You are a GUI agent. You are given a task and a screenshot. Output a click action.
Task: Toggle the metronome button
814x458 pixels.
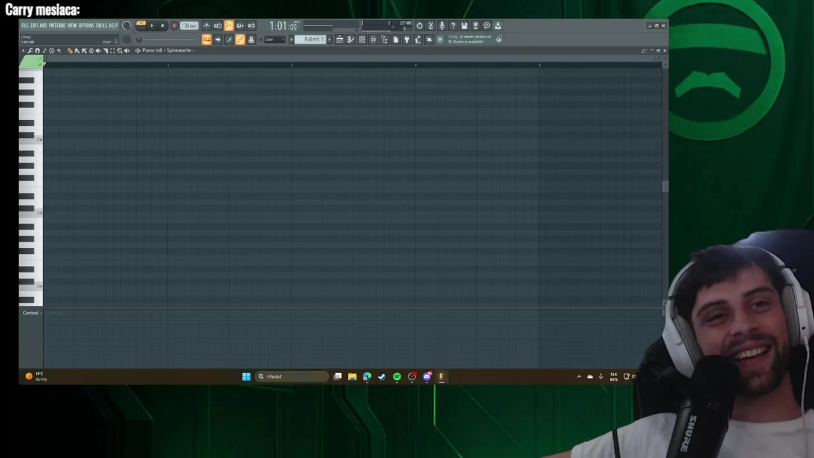pos(207,25)
